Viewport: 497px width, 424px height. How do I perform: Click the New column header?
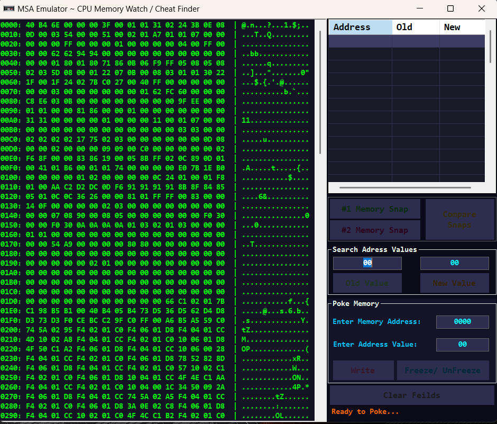tap(462, 28)
